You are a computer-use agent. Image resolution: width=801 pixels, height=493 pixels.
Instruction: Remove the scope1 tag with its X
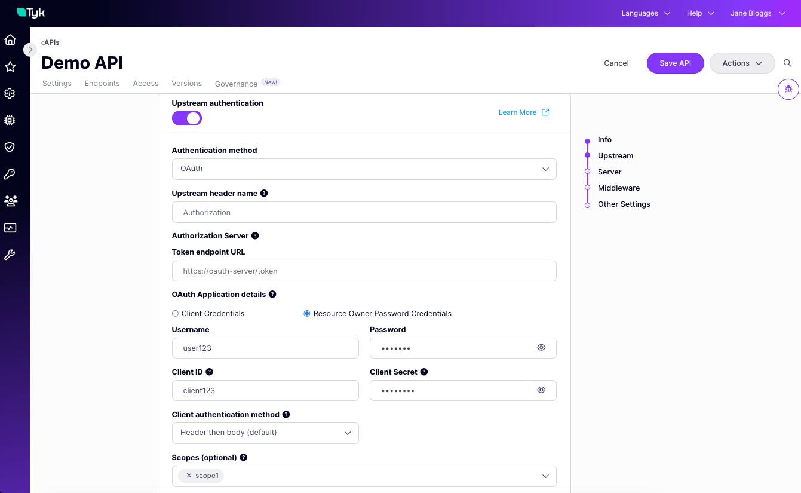[189, 476]
